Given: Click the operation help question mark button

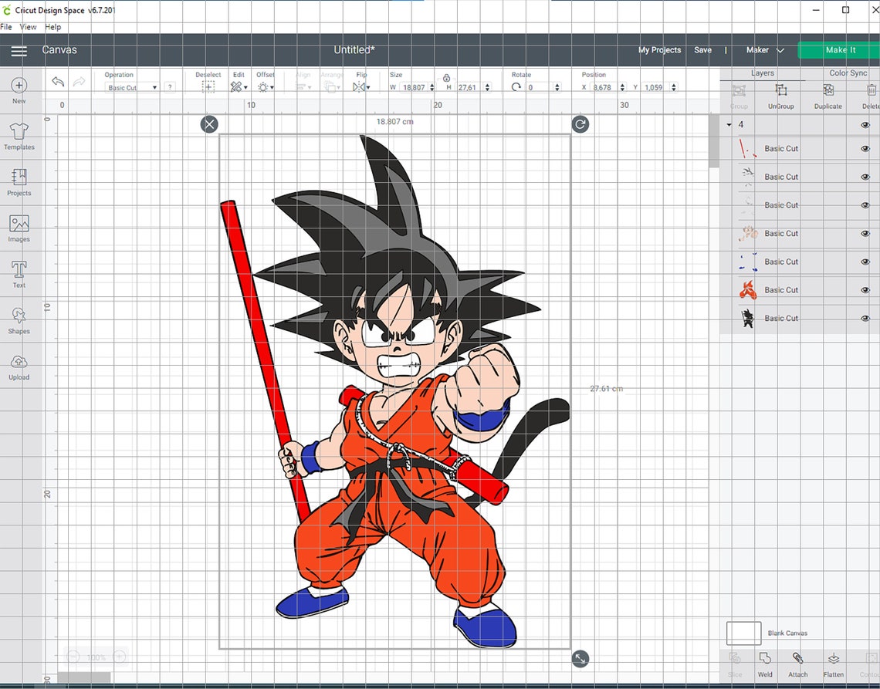Looking at the screenshot, I should click(170, 87).
